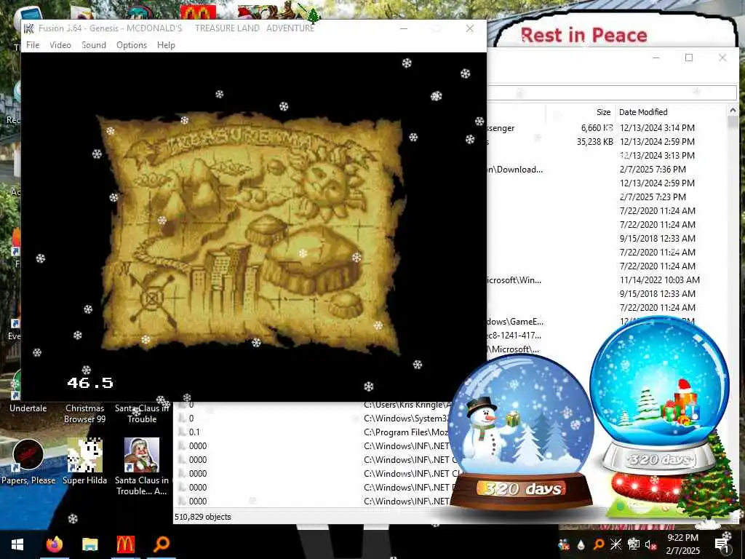Screen dimensions: 745x559
Task: Select the 6,660 KB size cell
Action: click(x=597, y=128)
